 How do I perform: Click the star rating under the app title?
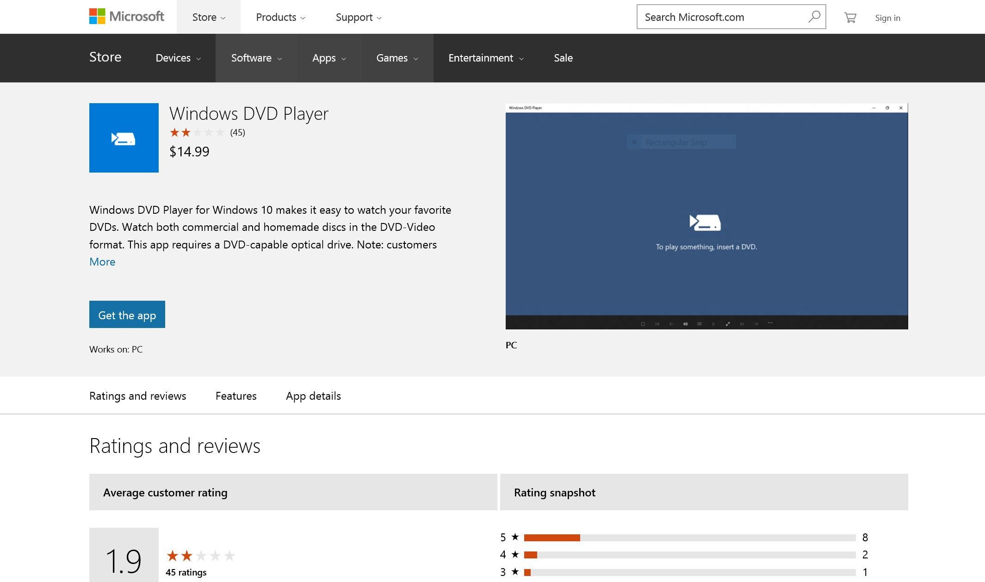[x=197, y=133]
